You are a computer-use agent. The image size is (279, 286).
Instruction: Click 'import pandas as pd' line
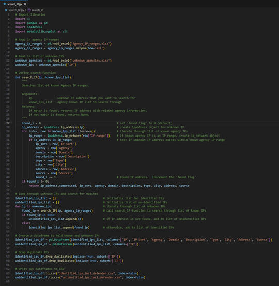point(31,23)
